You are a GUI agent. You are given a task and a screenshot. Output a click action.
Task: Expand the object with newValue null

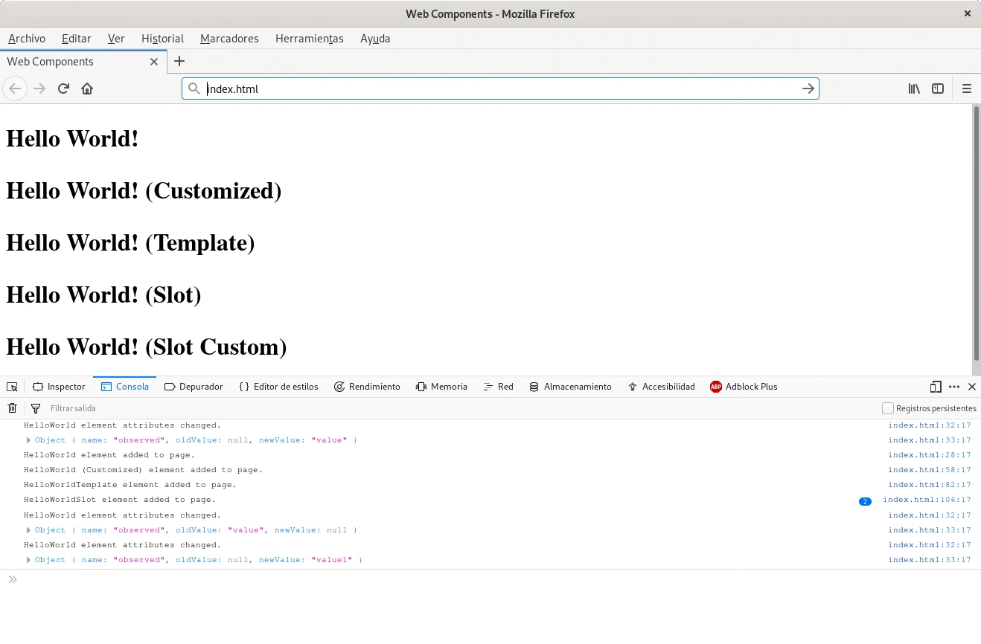point(29,530)
